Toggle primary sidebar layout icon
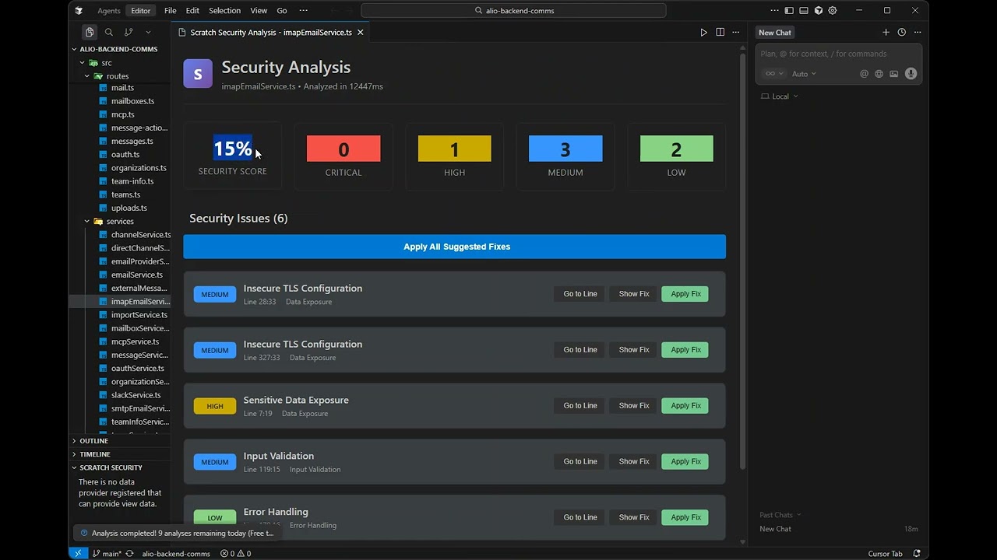The width and height of the screenshot is (997, 560). pos(789,11)
